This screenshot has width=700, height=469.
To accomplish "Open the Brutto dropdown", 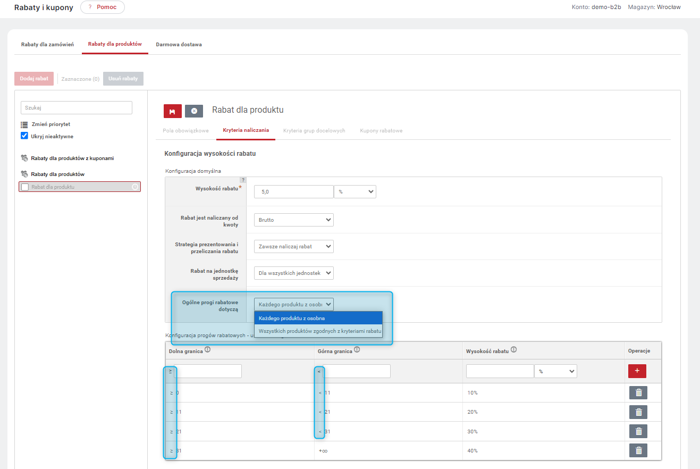I will coord(294,220).
